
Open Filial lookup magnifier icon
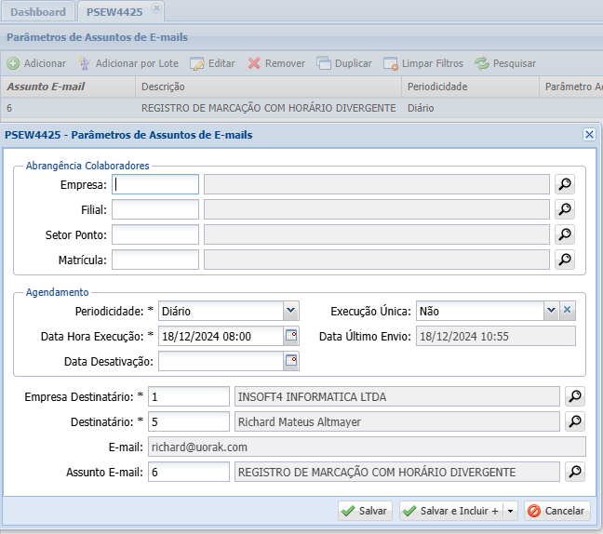565,209
